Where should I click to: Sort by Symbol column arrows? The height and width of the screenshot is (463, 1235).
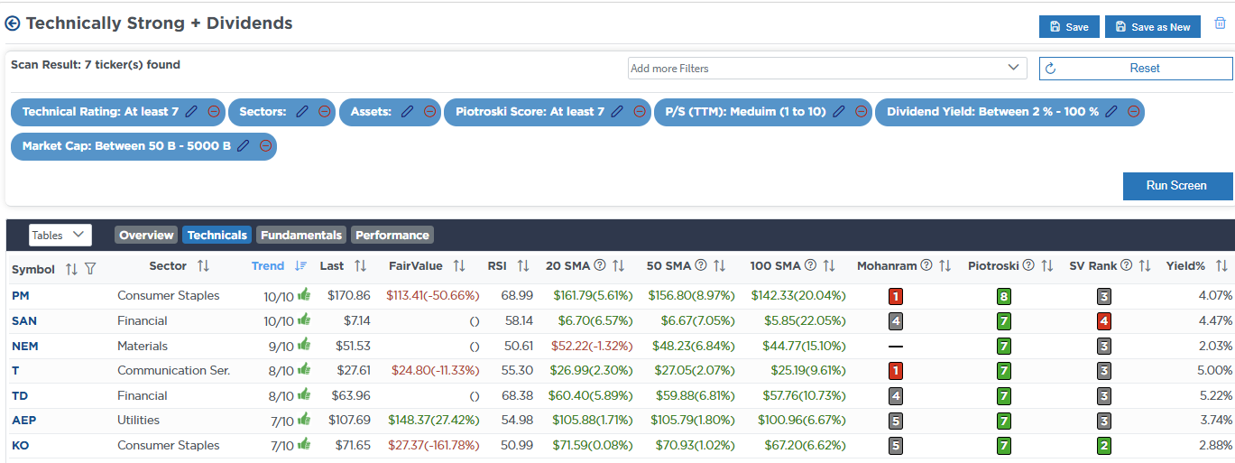71,269
